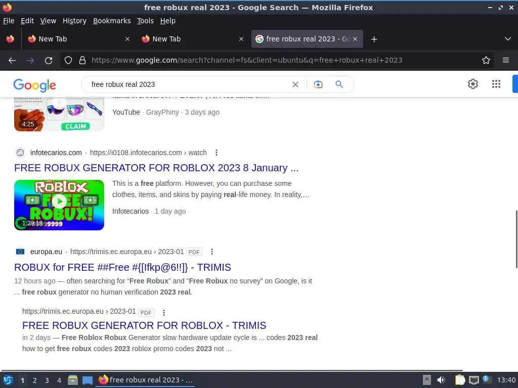Open the Tools menu
Screen dimensions: 518x388
(145, 21)
